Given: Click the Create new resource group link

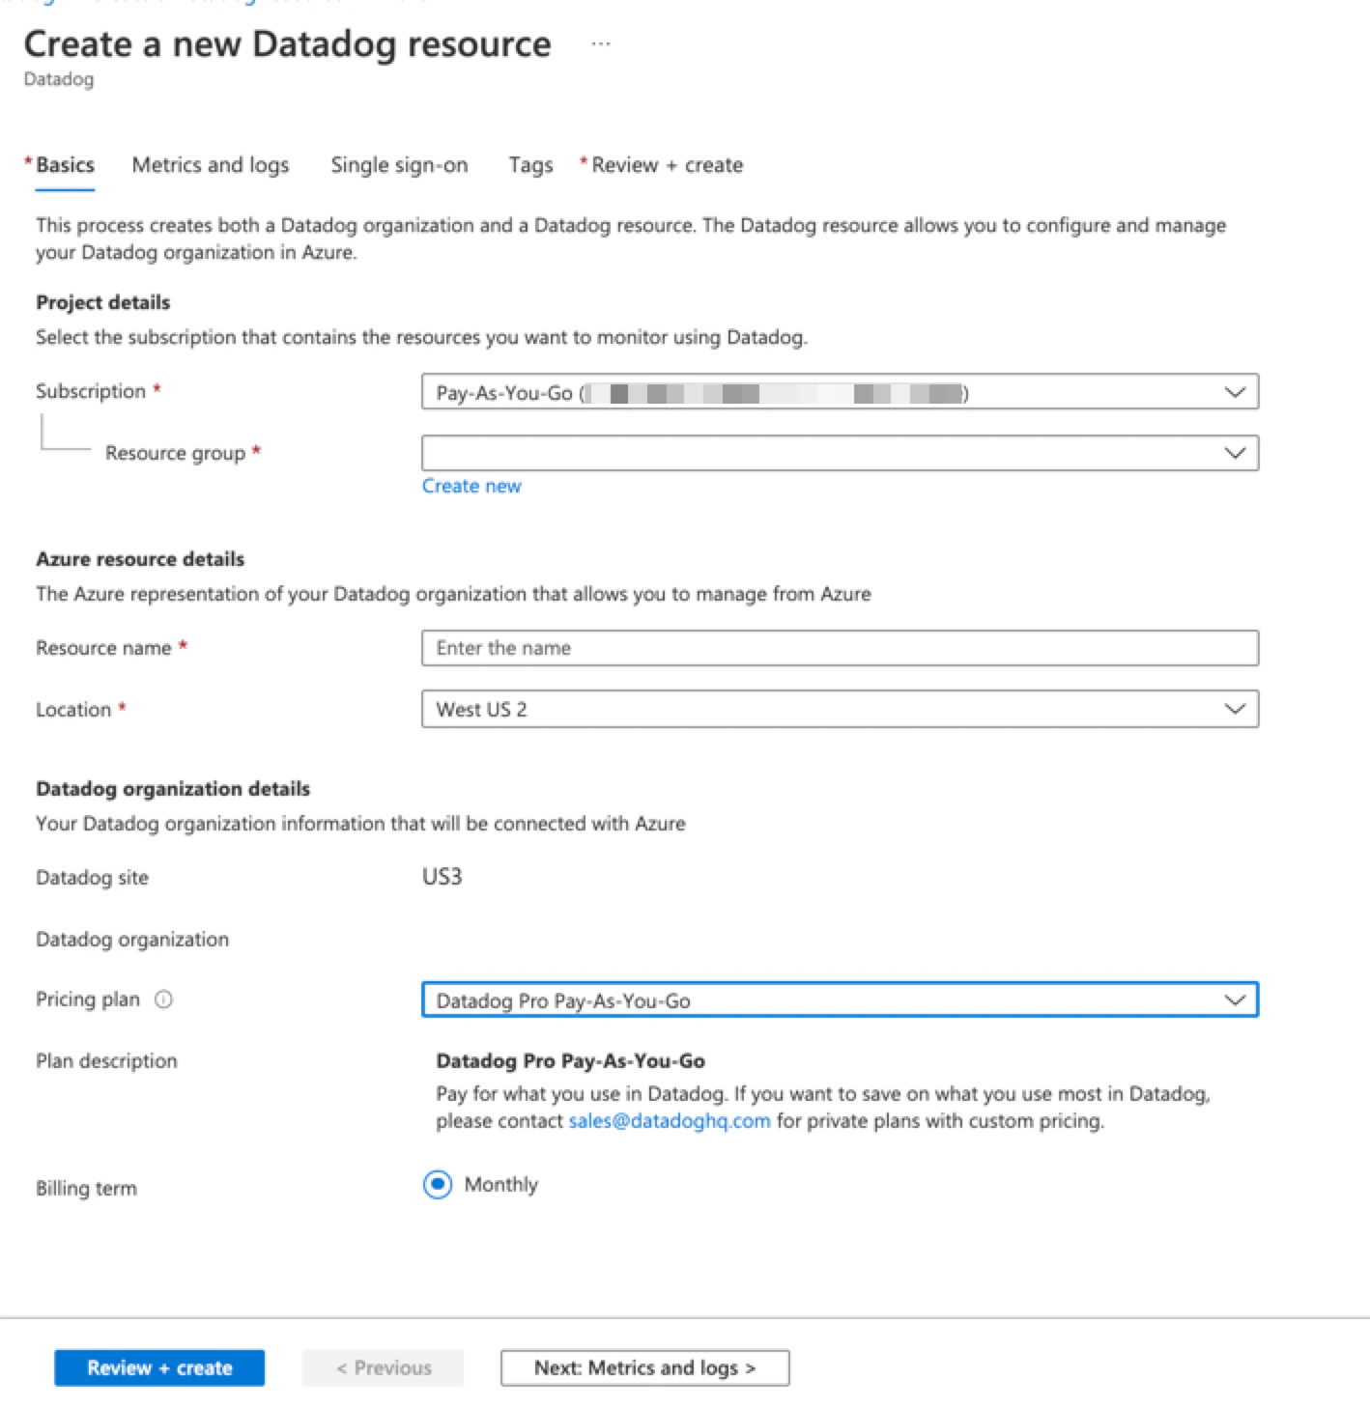Looking at the screenshot, I should pyautogui.click(x=471, y=486).
